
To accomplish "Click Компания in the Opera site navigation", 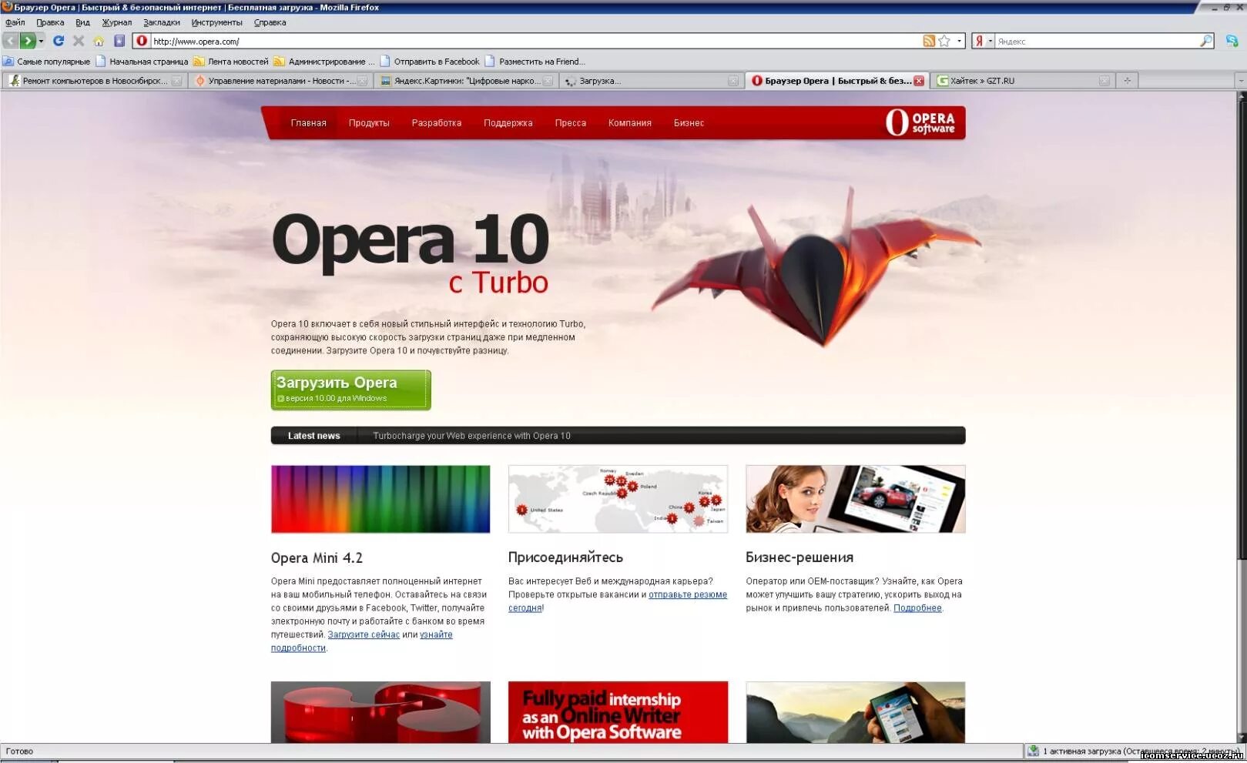I will pos(630,123).
